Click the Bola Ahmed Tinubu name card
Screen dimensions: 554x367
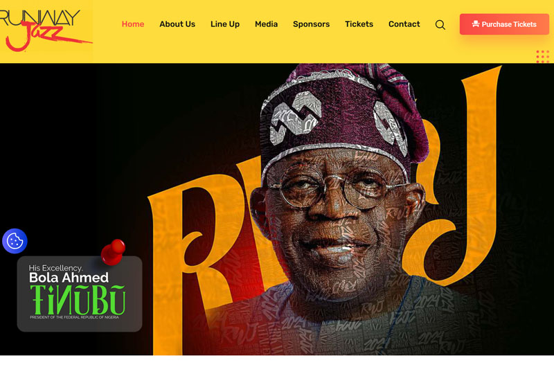coord(80,294)
